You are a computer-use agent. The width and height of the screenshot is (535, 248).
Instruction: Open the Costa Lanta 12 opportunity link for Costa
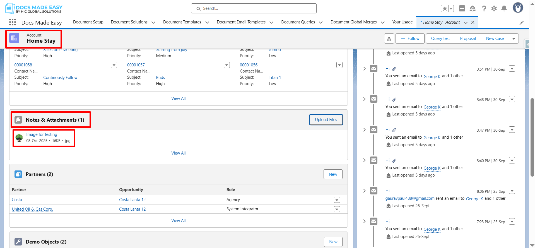[132, 200]
